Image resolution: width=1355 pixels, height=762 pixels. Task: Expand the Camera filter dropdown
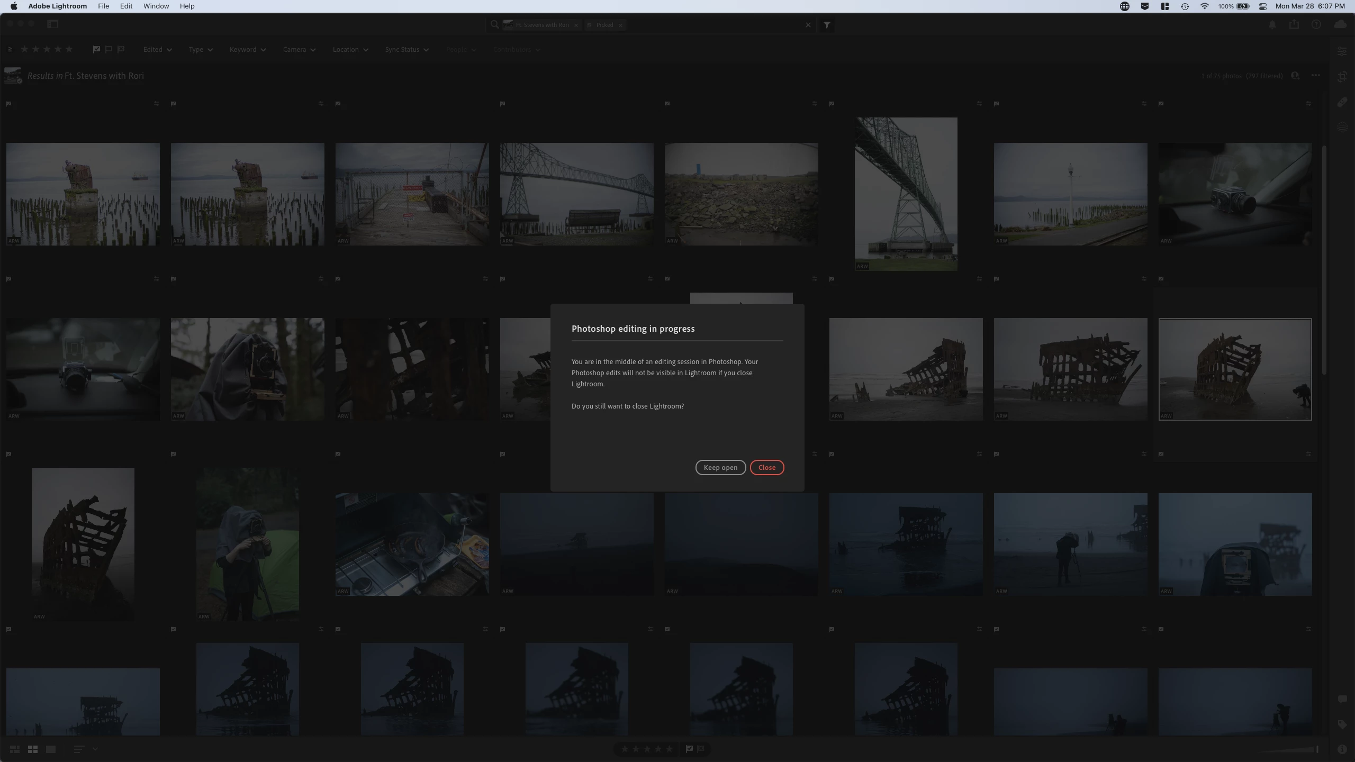coord(299,50)
